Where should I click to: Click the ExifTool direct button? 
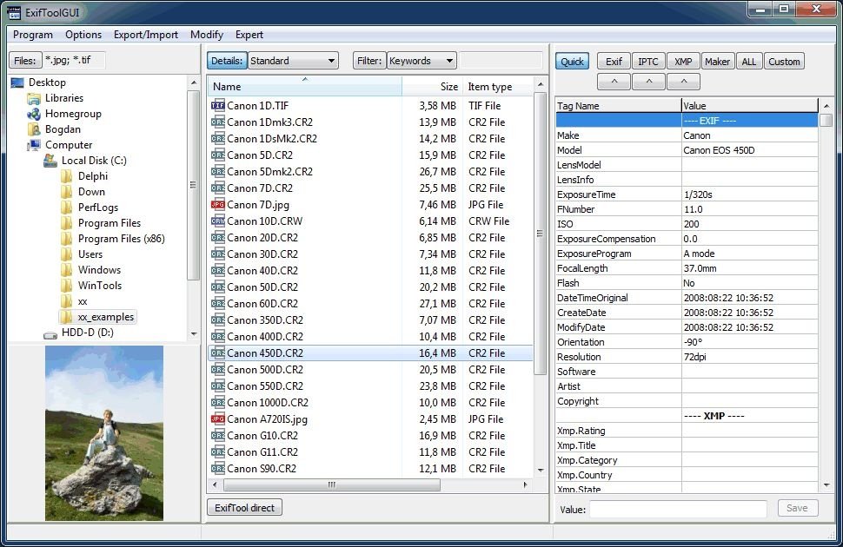coord(244,507)
